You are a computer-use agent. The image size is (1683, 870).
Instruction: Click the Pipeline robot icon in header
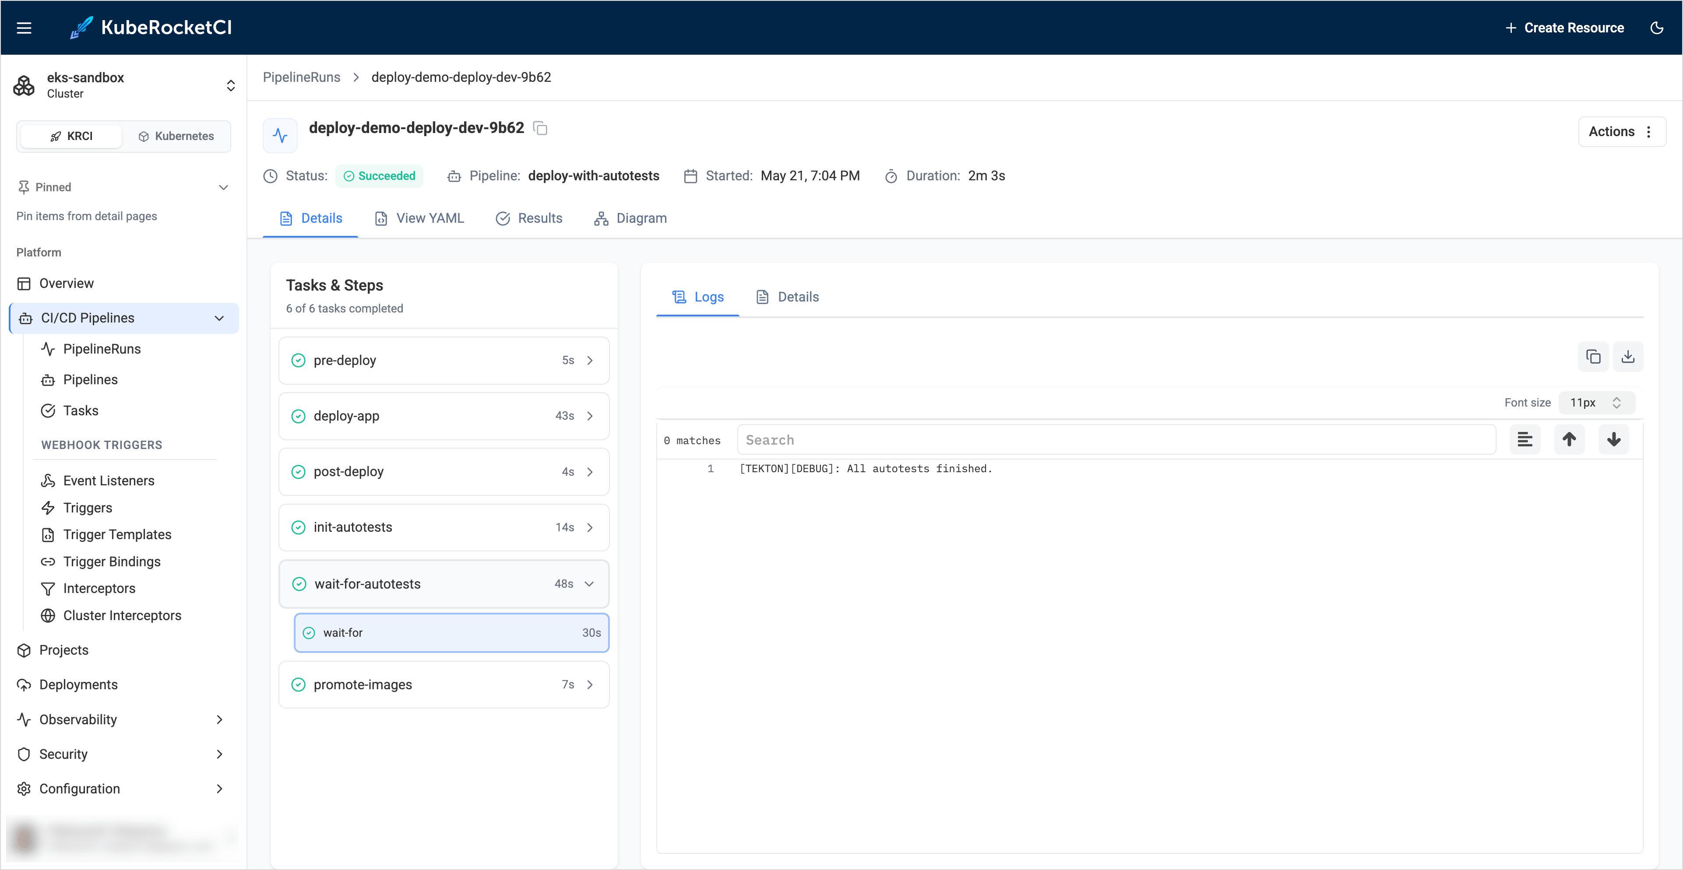click(454, 176)
